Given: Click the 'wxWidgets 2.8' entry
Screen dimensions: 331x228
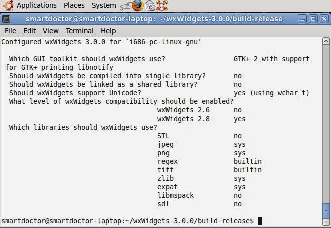Looking at the screenshot, I should coord(183,119).
